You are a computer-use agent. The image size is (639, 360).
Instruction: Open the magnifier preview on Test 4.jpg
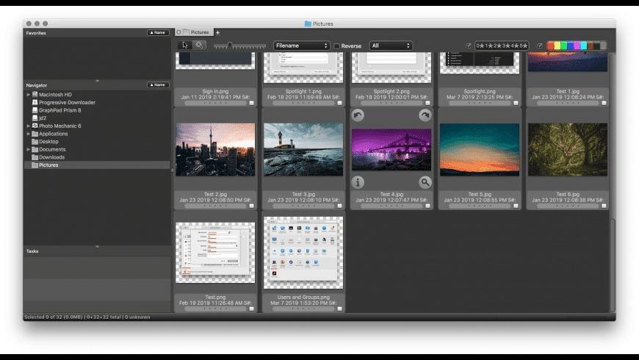pyautogui.click(x=425, y=182)
